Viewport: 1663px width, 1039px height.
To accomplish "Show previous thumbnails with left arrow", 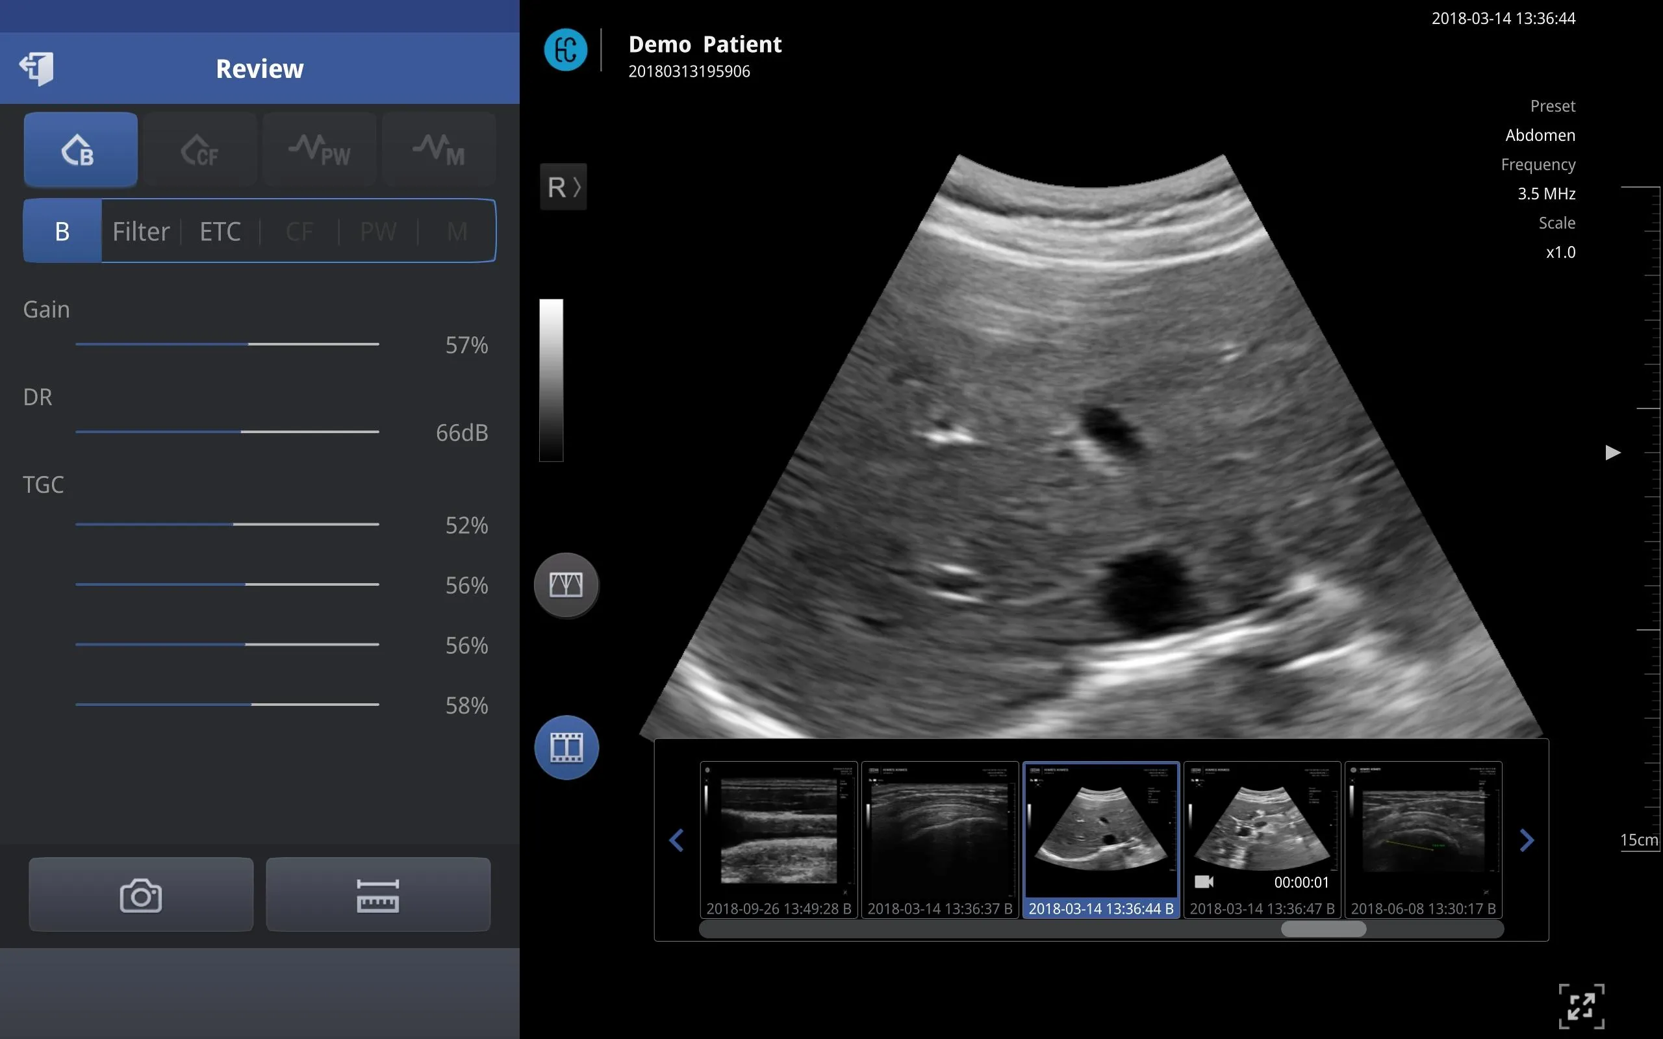I will tap(677, 840).
